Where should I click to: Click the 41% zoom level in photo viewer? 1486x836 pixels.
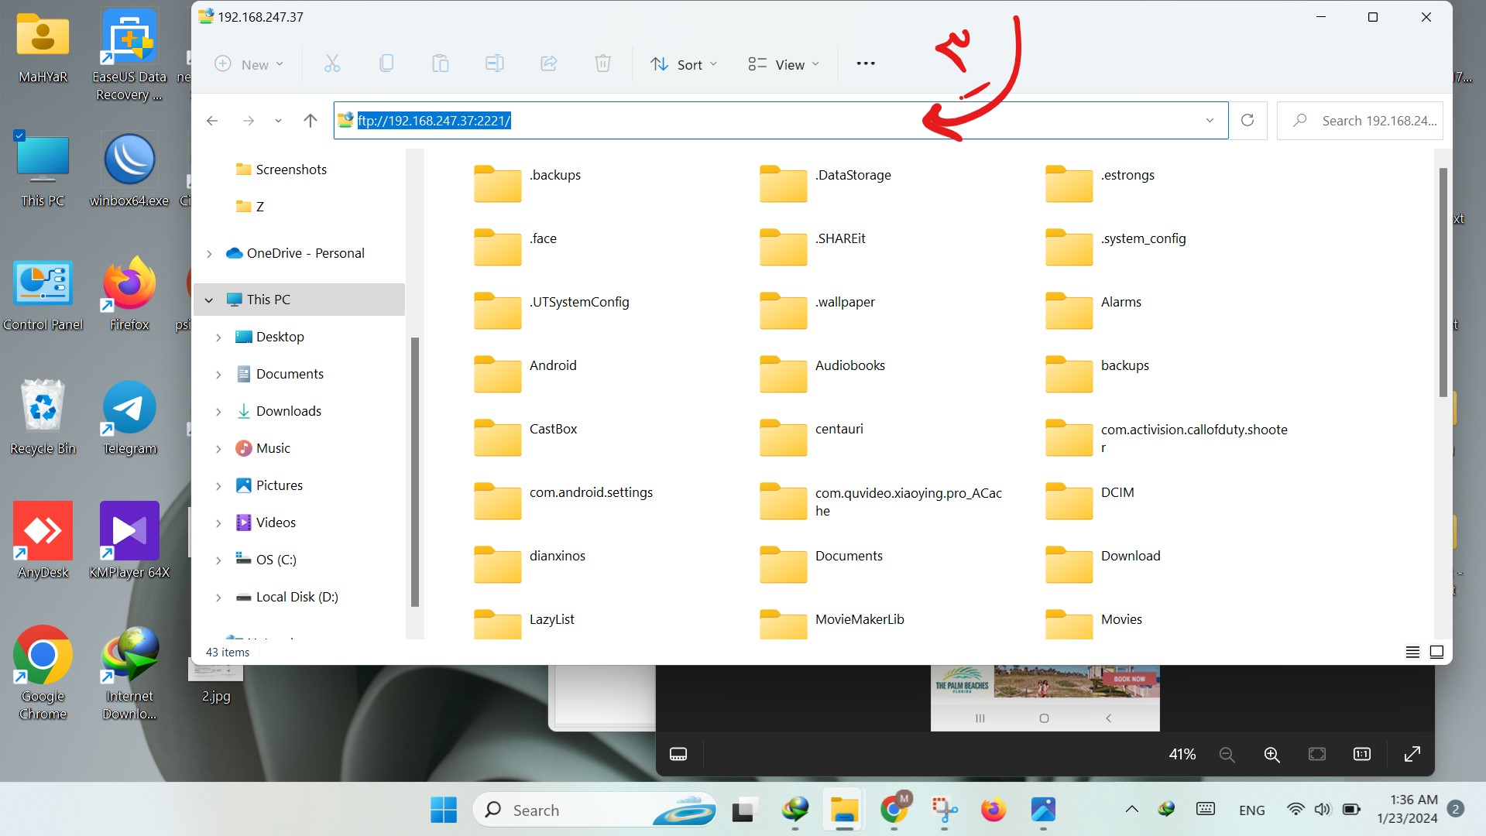tap(1182, 754)
